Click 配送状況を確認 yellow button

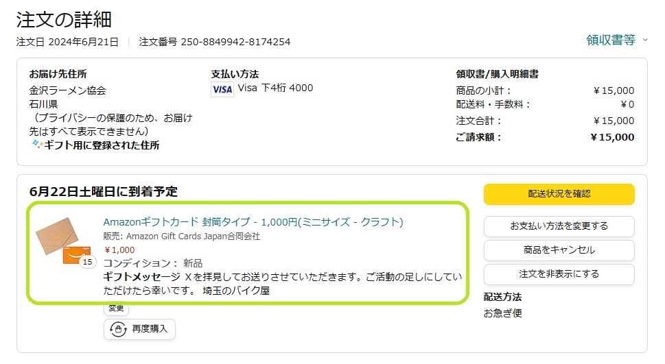559,194
